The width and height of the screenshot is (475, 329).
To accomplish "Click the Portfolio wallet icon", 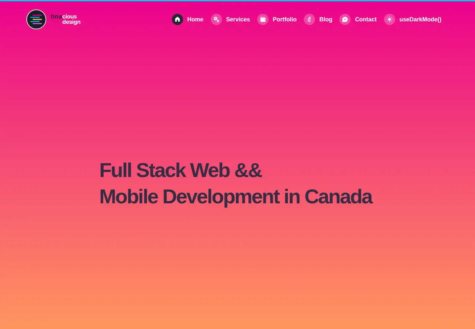I will [x=263, y=19].
